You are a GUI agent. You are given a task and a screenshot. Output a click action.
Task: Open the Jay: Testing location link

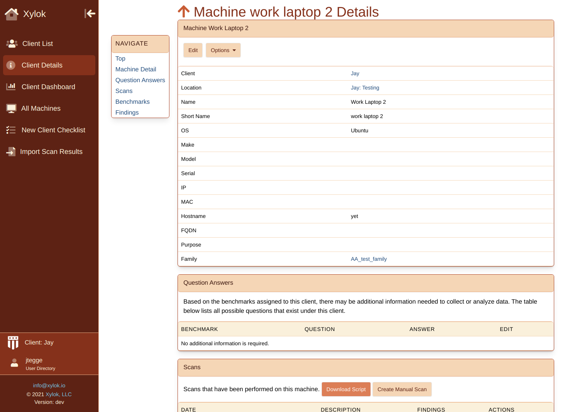pos(365,88)
